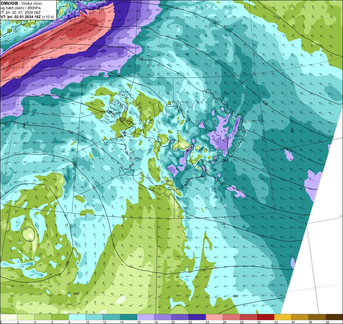Pick the 28–30 m/s red legend swatch
Image resolution: width=343 pixels, height=324 pixels.
click(x=249, y=317)
